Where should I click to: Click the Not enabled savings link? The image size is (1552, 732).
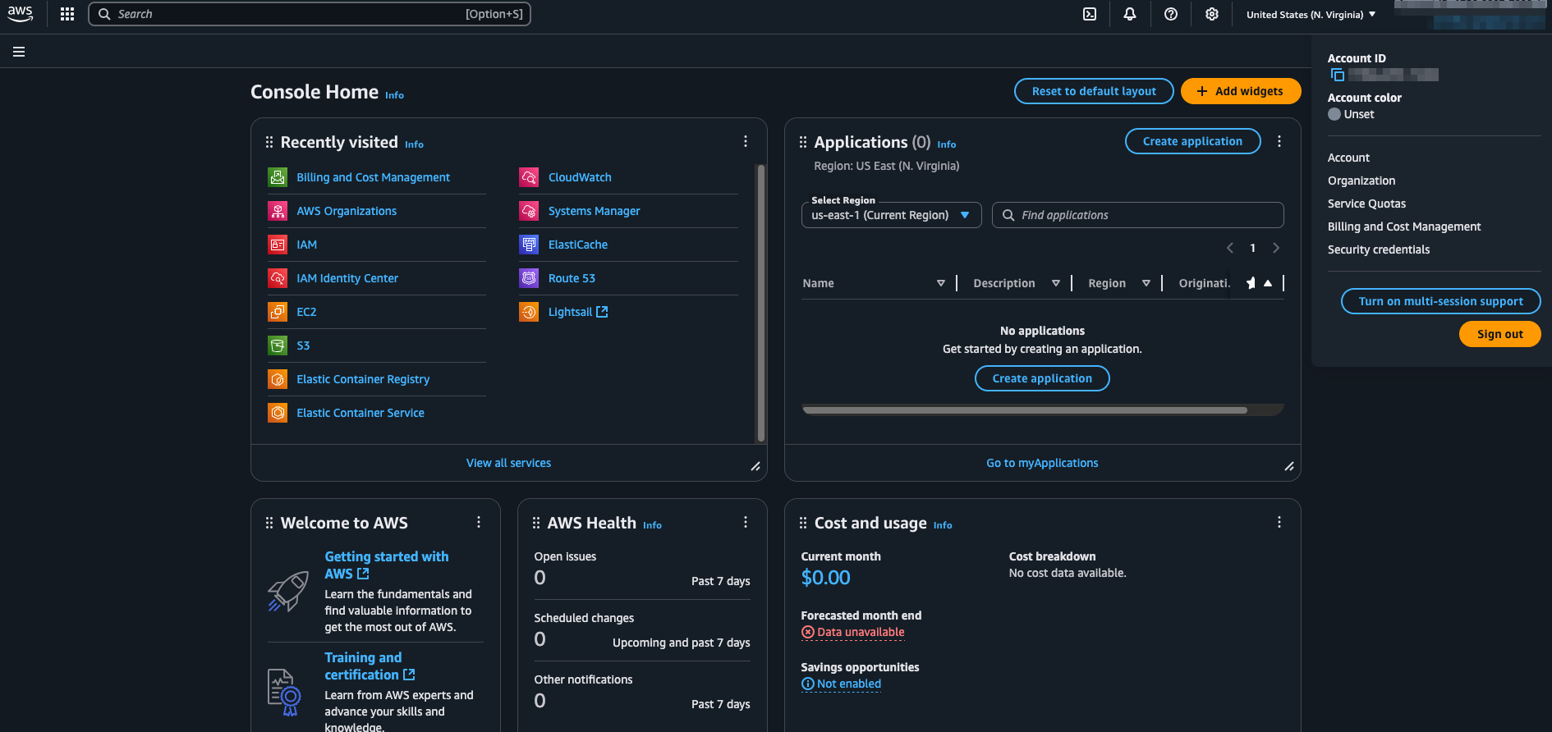[841, 684]
